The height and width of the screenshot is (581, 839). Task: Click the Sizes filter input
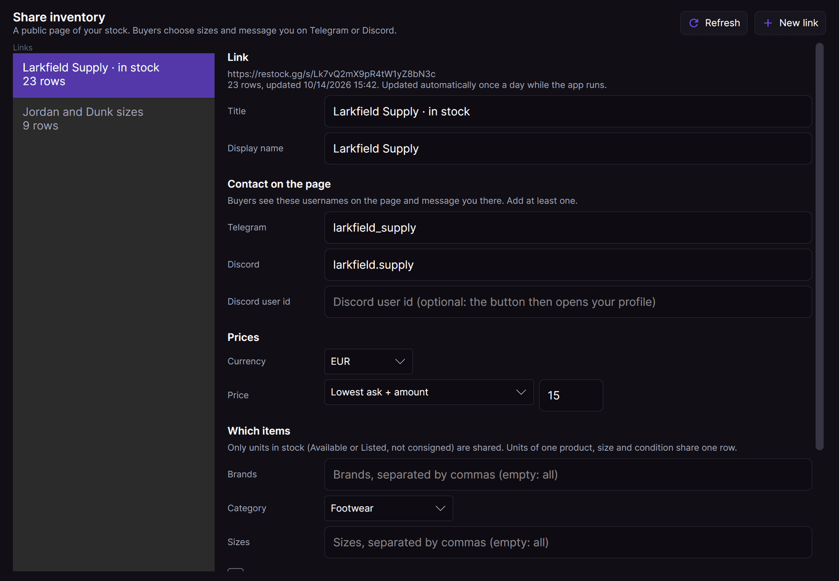pyautogui.click(x=568, y=542)
